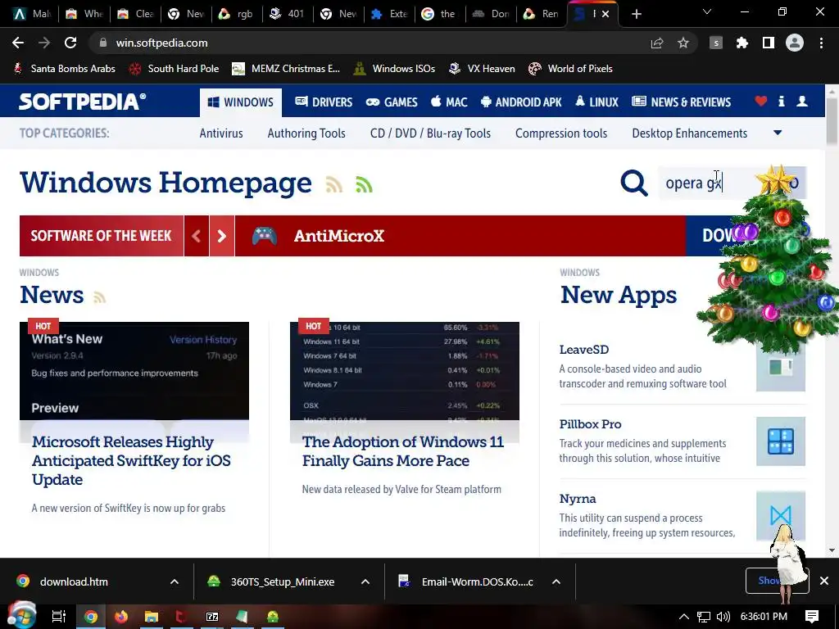Viewport: 839px width, 629px height.
Task: Open File Explorer from the taskbar
Action: point(152,617)
